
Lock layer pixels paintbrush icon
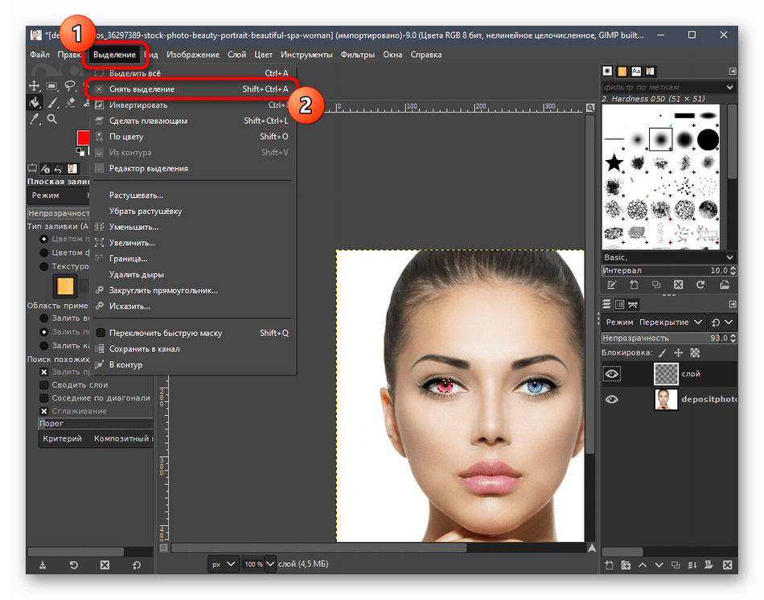point(663,352)
